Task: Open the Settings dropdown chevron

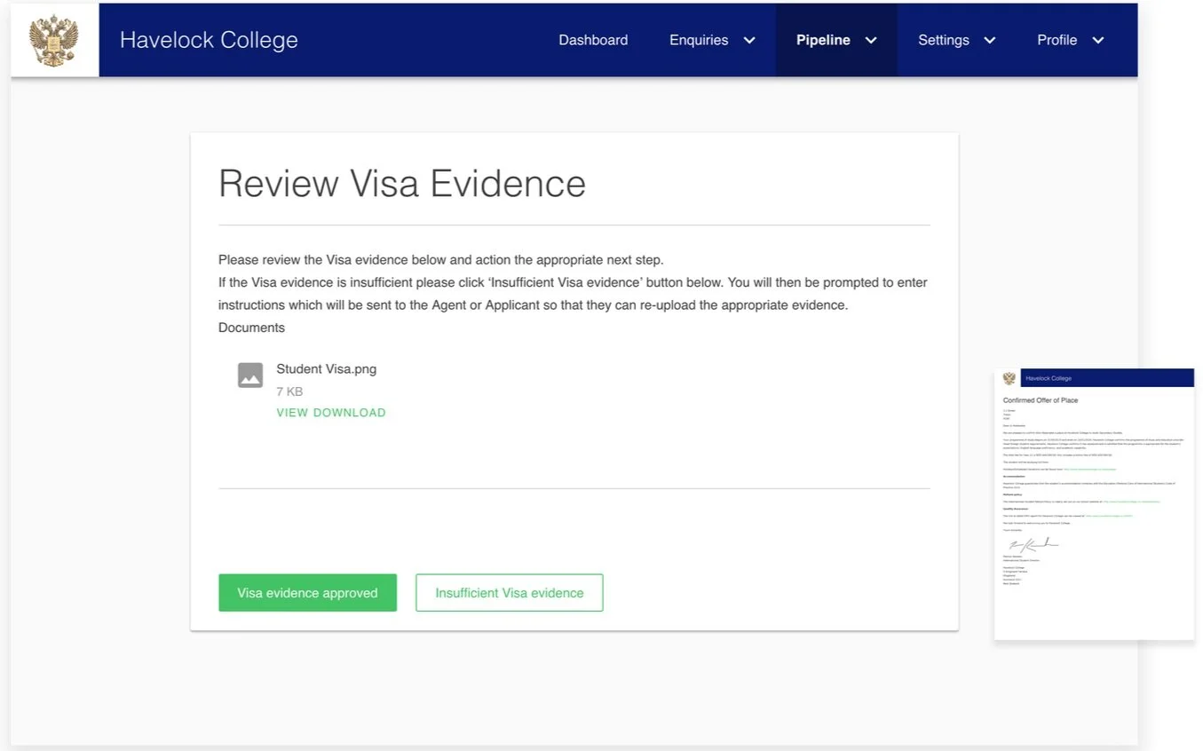Action: (989, 40)
